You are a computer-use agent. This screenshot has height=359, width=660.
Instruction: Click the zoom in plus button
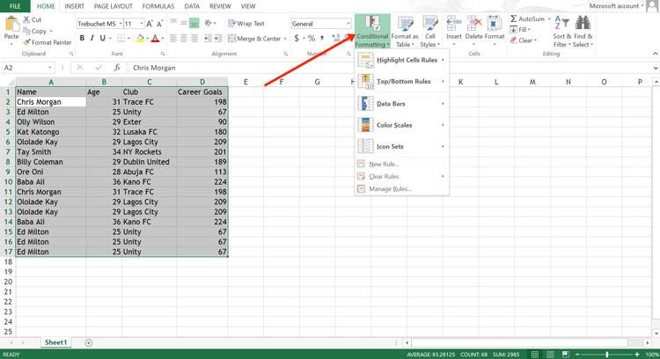pos(637,355)
